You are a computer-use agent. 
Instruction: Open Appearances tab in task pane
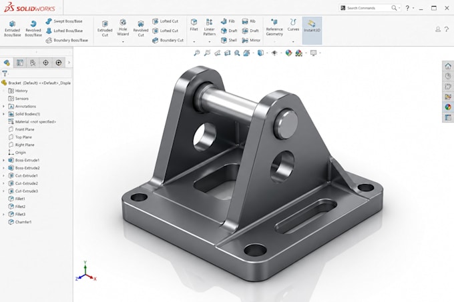point(448,107)
